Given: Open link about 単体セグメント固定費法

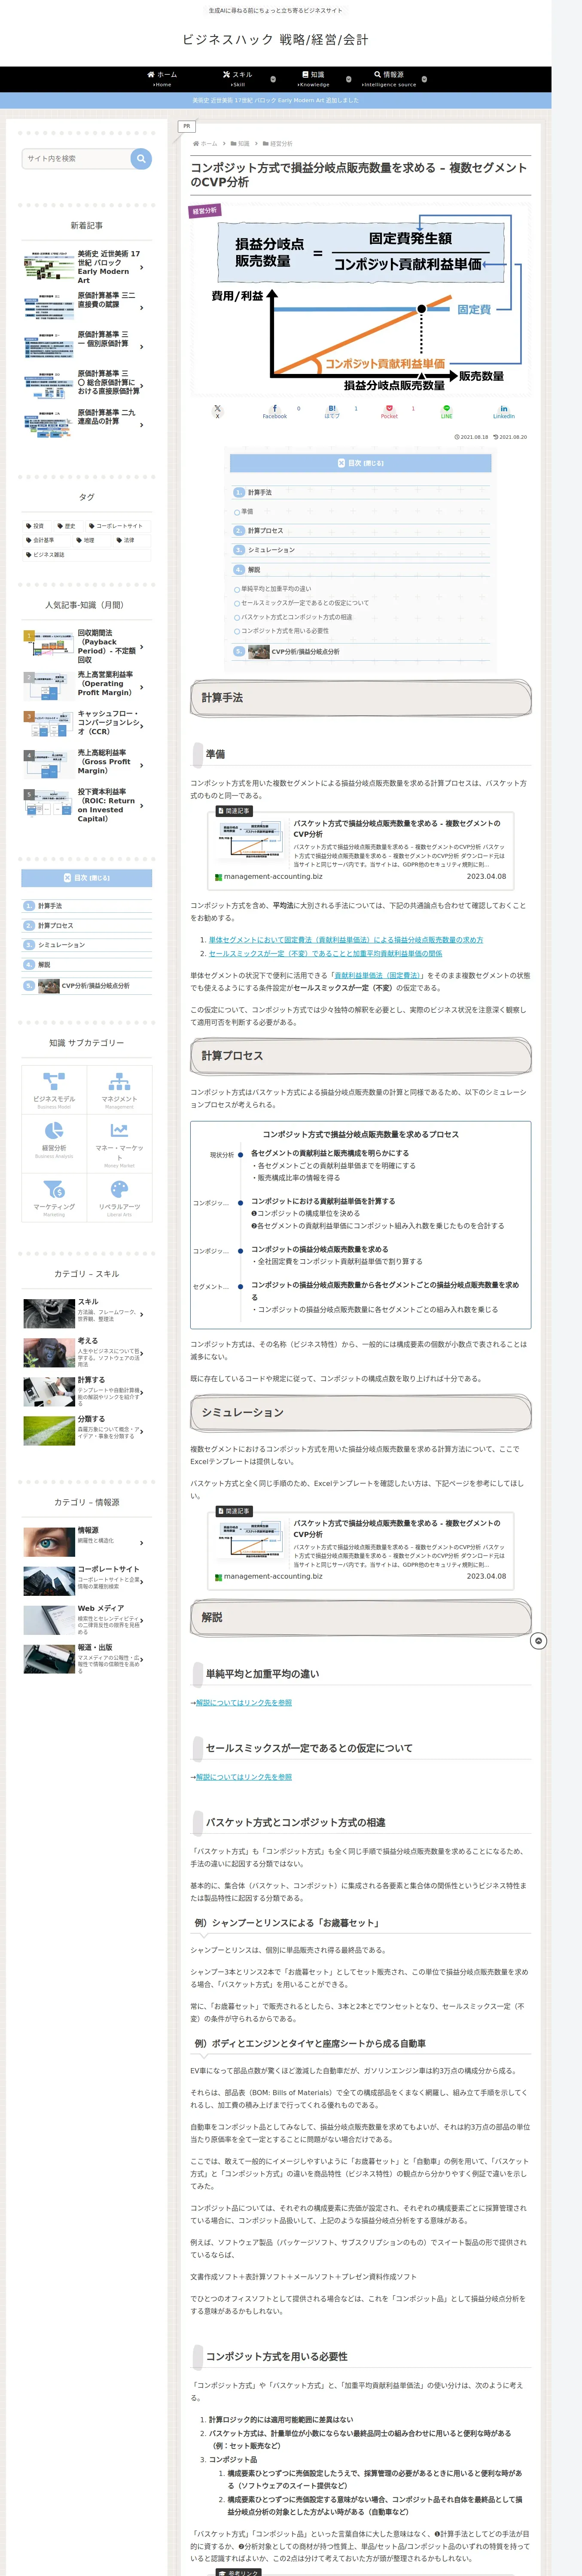Looking at the screenshot, I should click(x=346, y=940).
